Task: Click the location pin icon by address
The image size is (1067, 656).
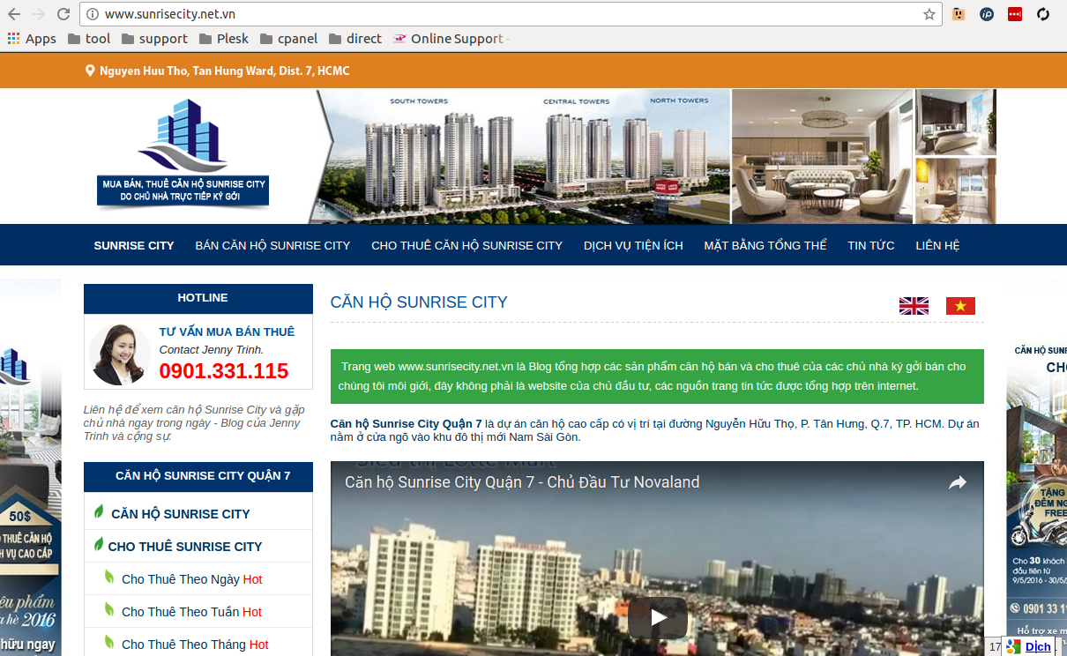Action: pos(90,71)
